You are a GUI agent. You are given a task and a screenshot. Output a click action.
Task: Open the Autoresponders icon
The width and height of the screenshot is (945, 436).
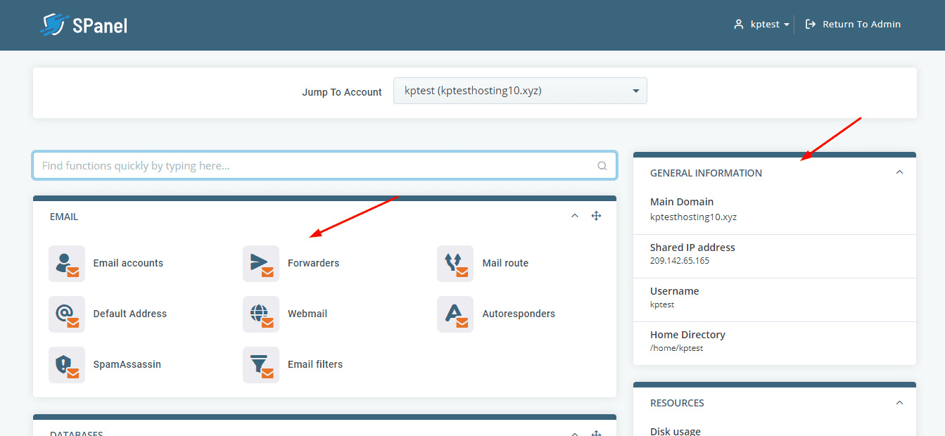point(455,314)
